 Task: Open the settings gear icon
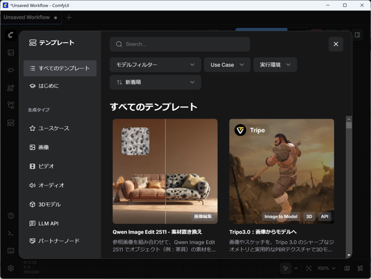[11, 268]
